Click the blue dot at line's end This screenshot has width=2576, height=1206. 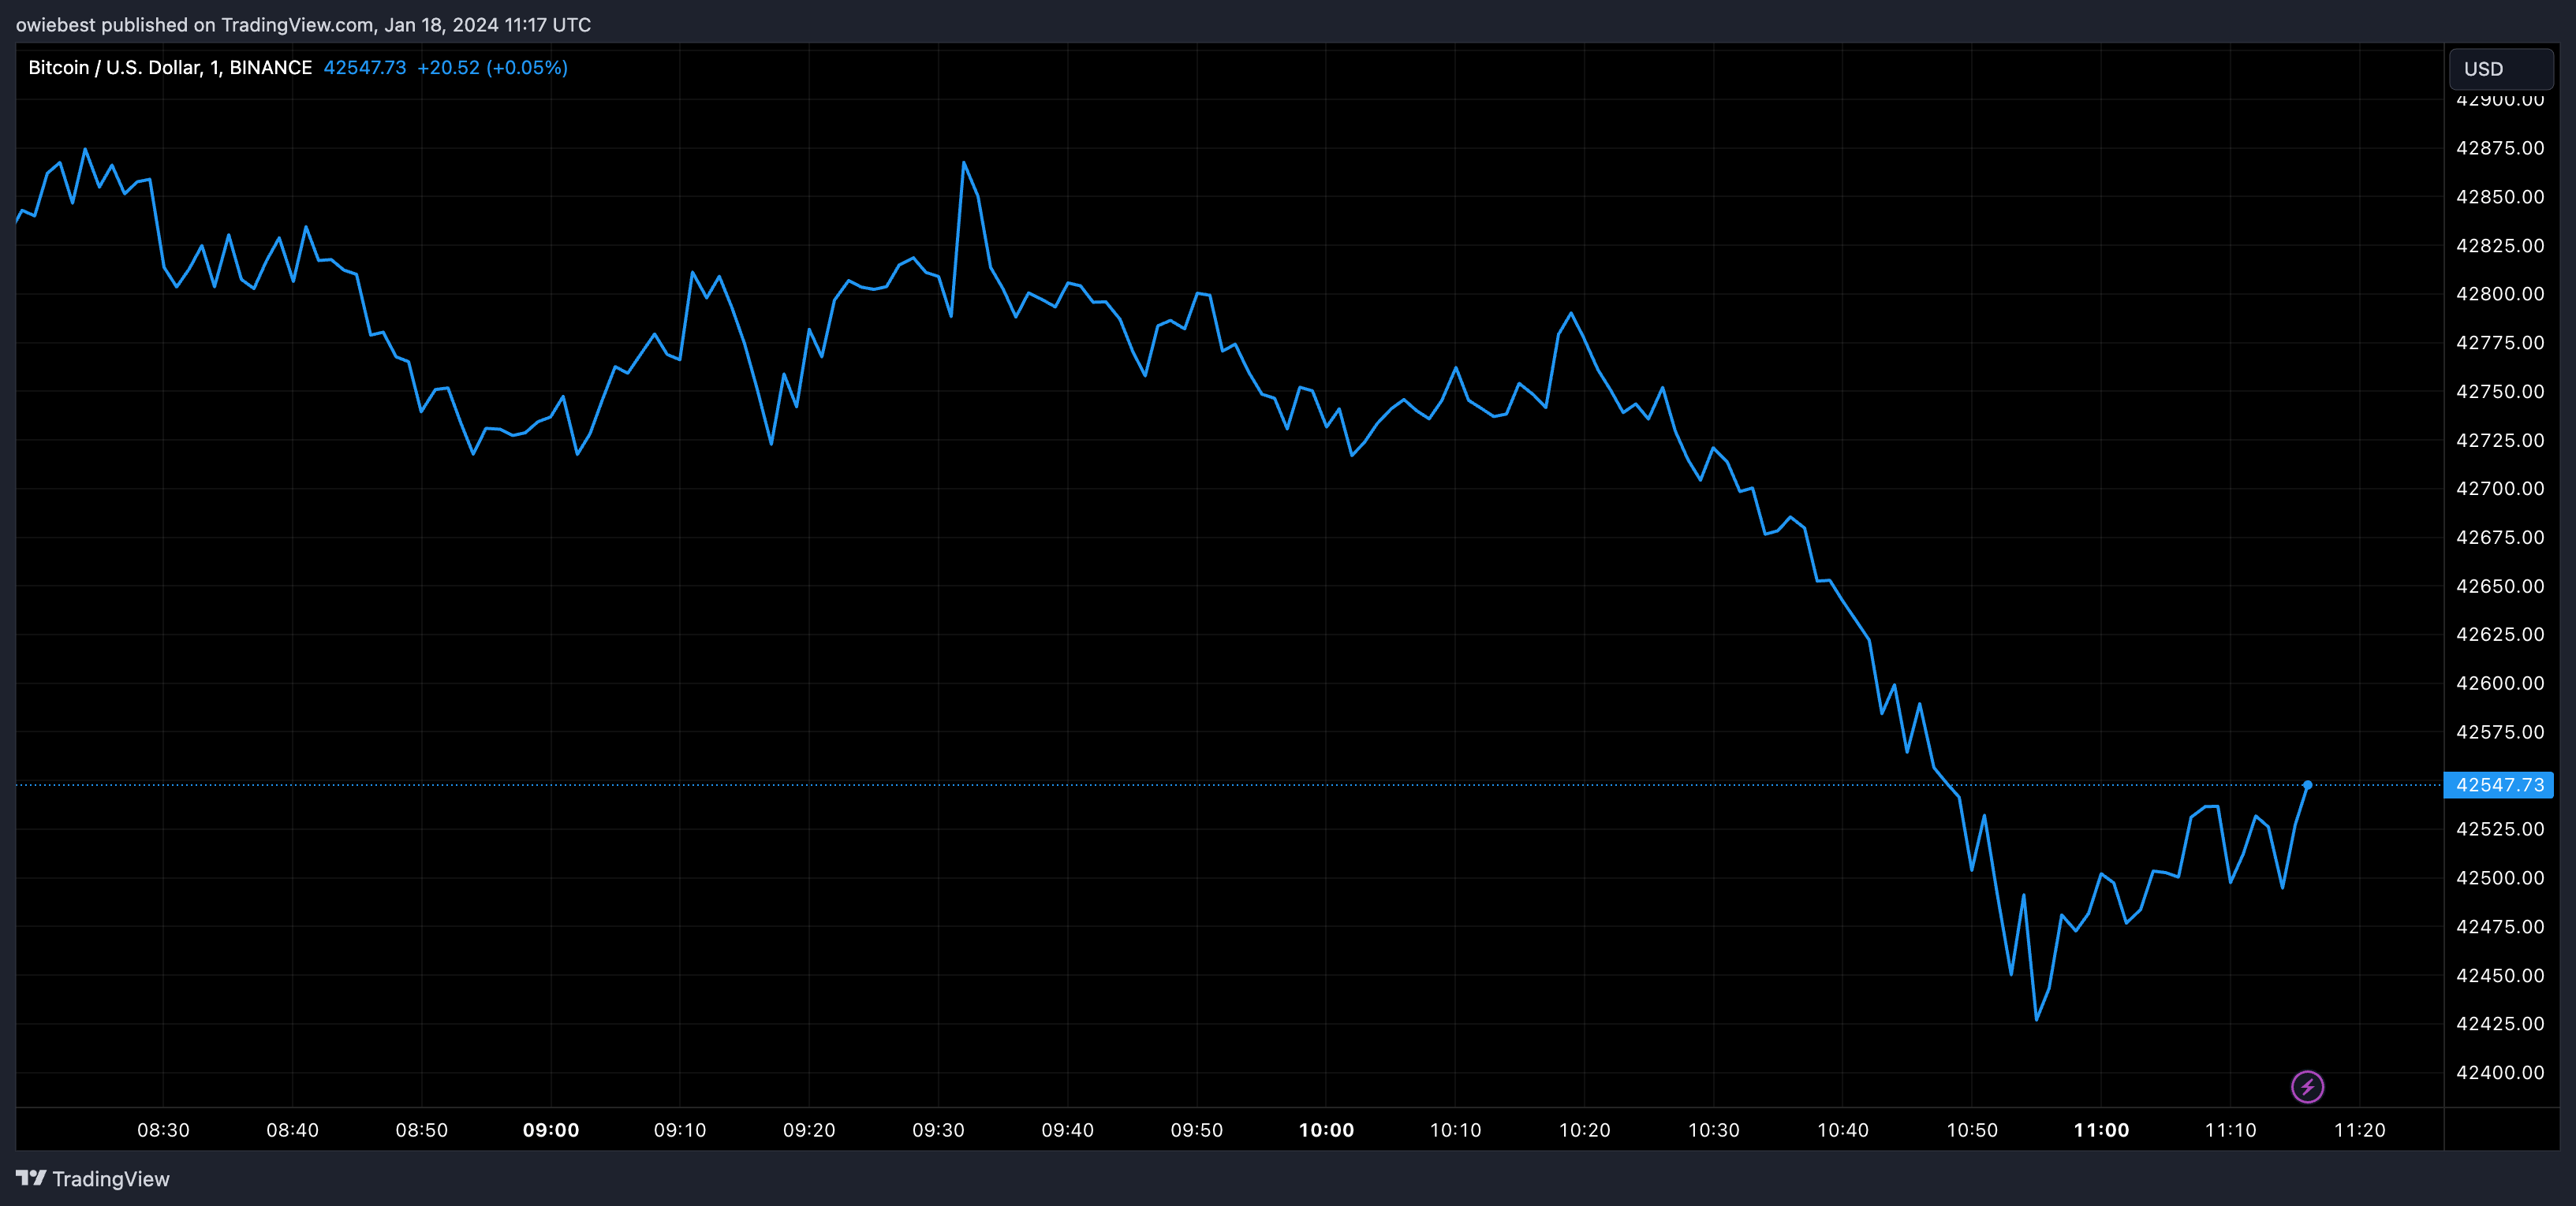pos(2307,784)
